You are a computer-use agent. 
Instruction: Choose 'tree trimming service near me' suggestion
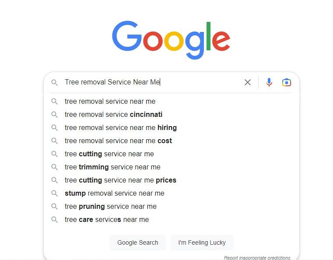point(112,167)
